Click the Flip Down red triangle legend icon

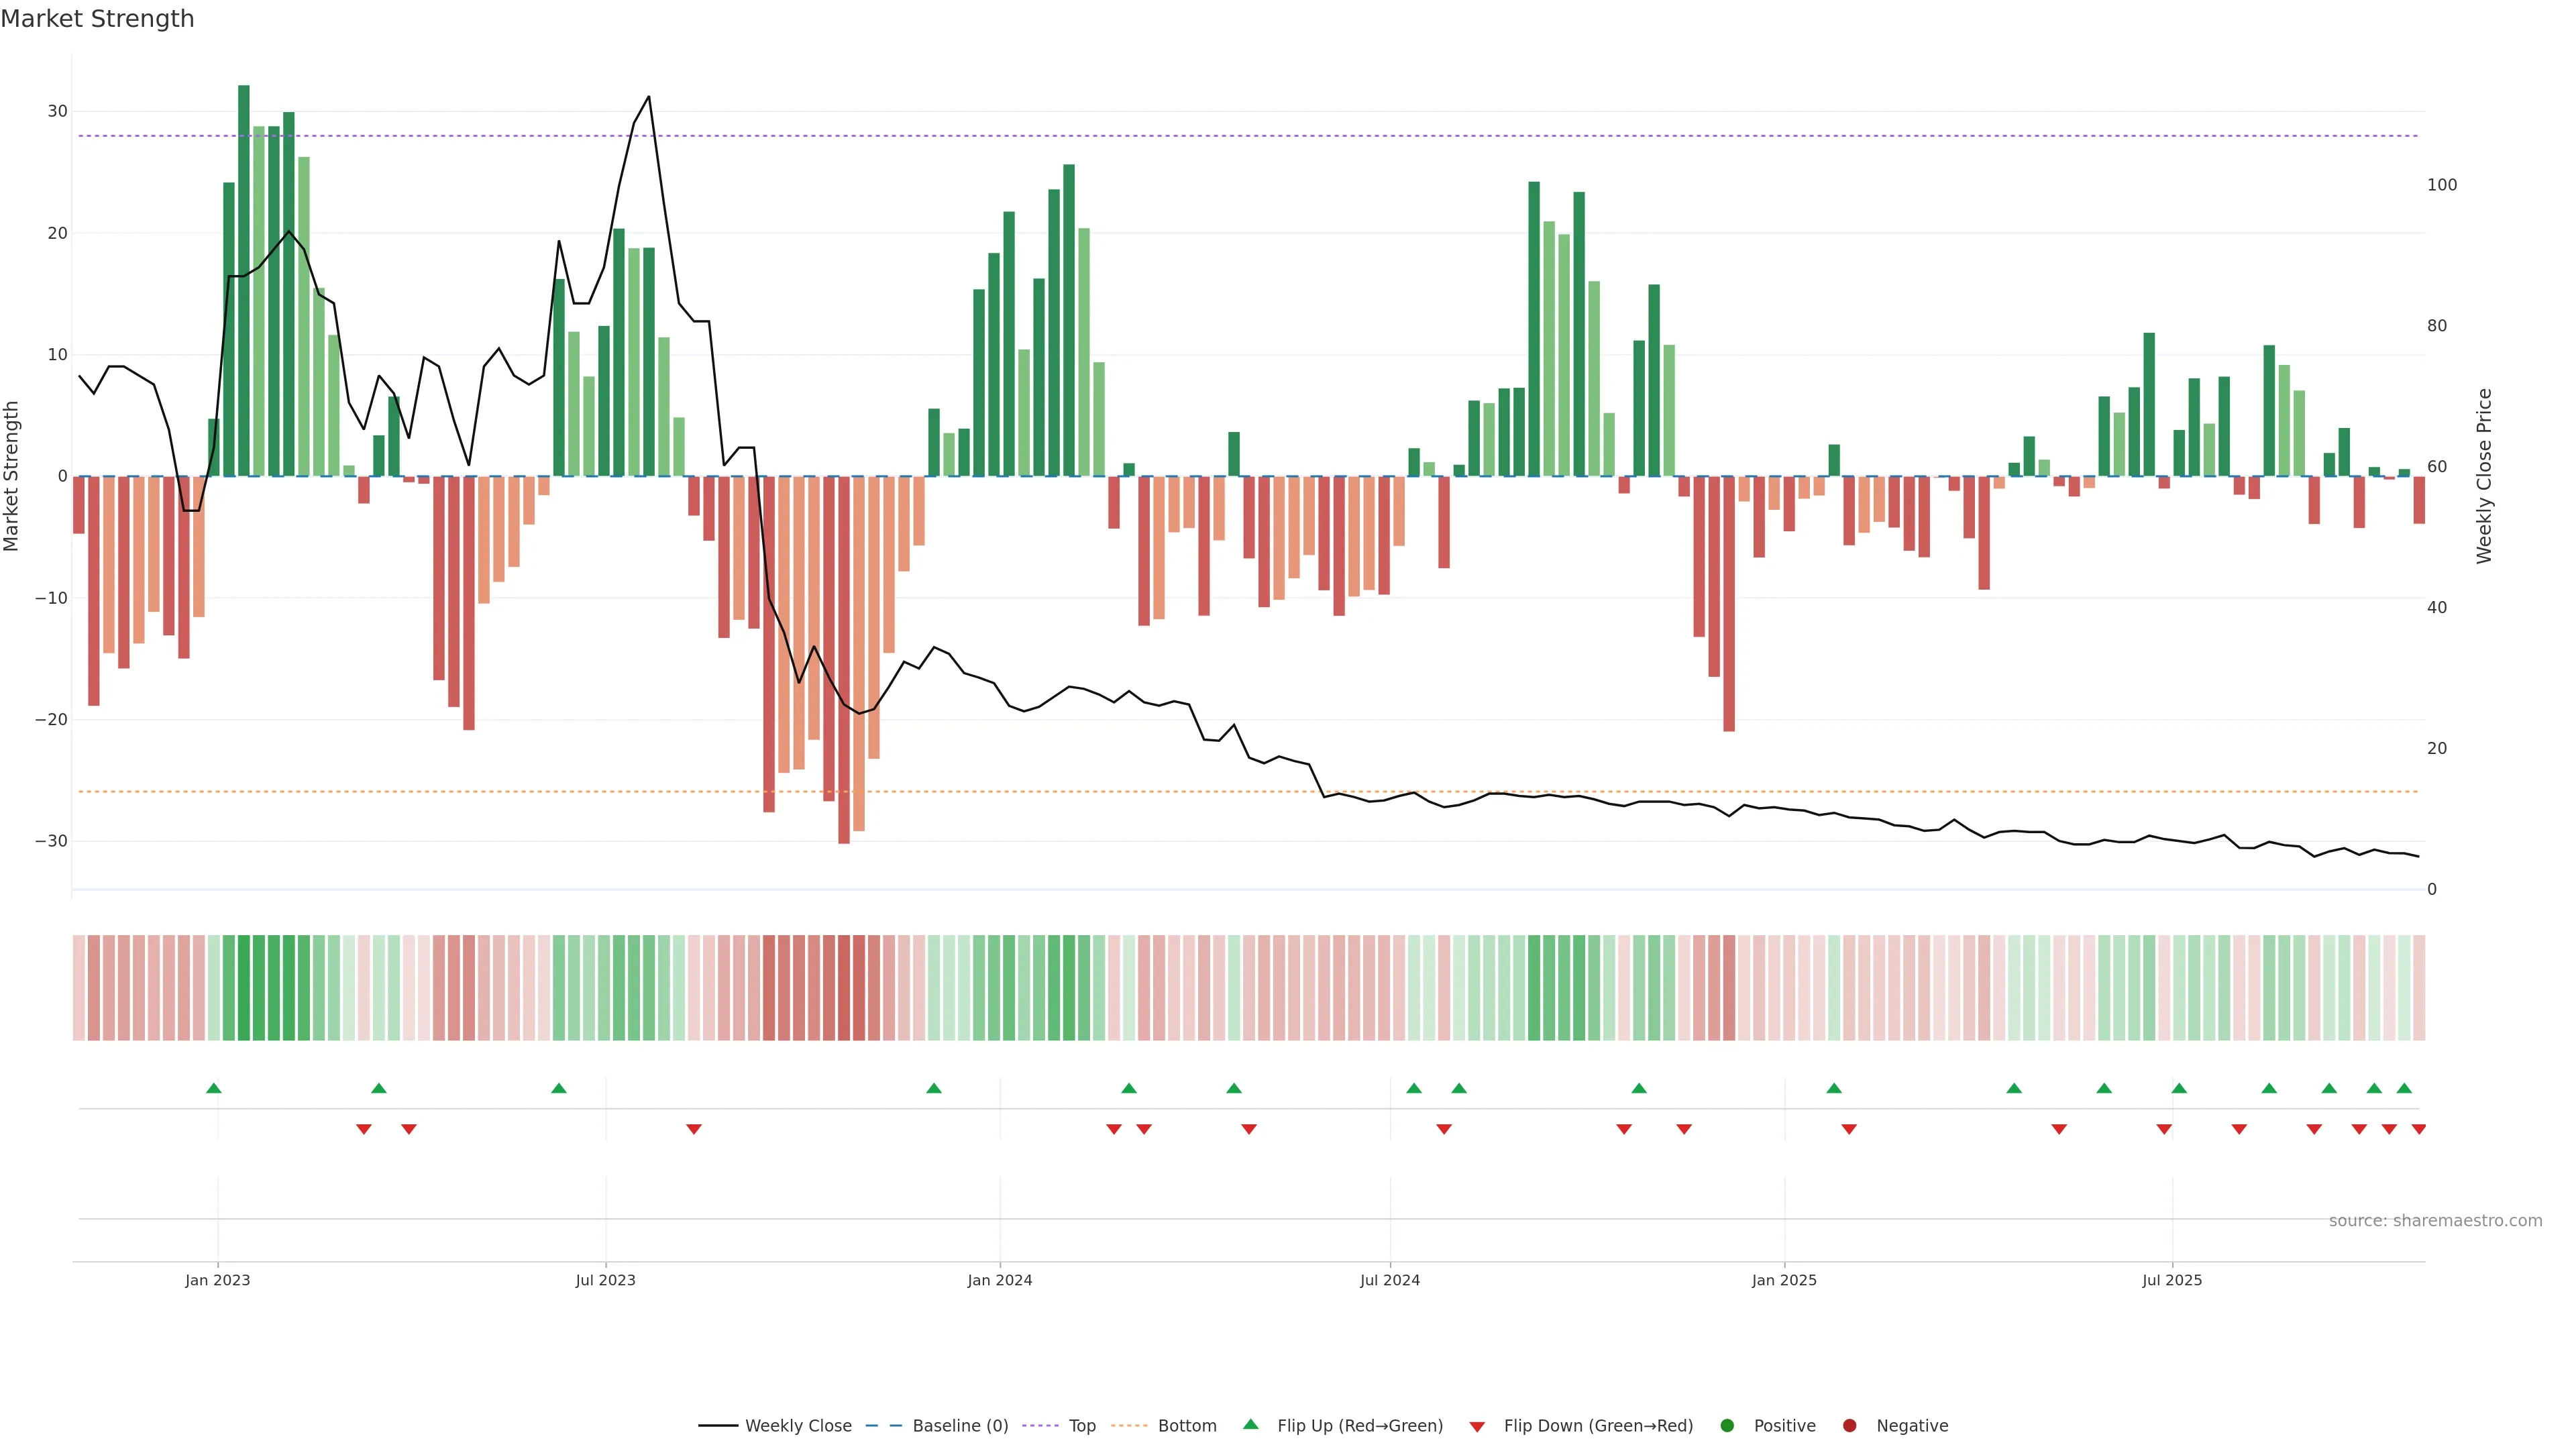[1477, 1426]
